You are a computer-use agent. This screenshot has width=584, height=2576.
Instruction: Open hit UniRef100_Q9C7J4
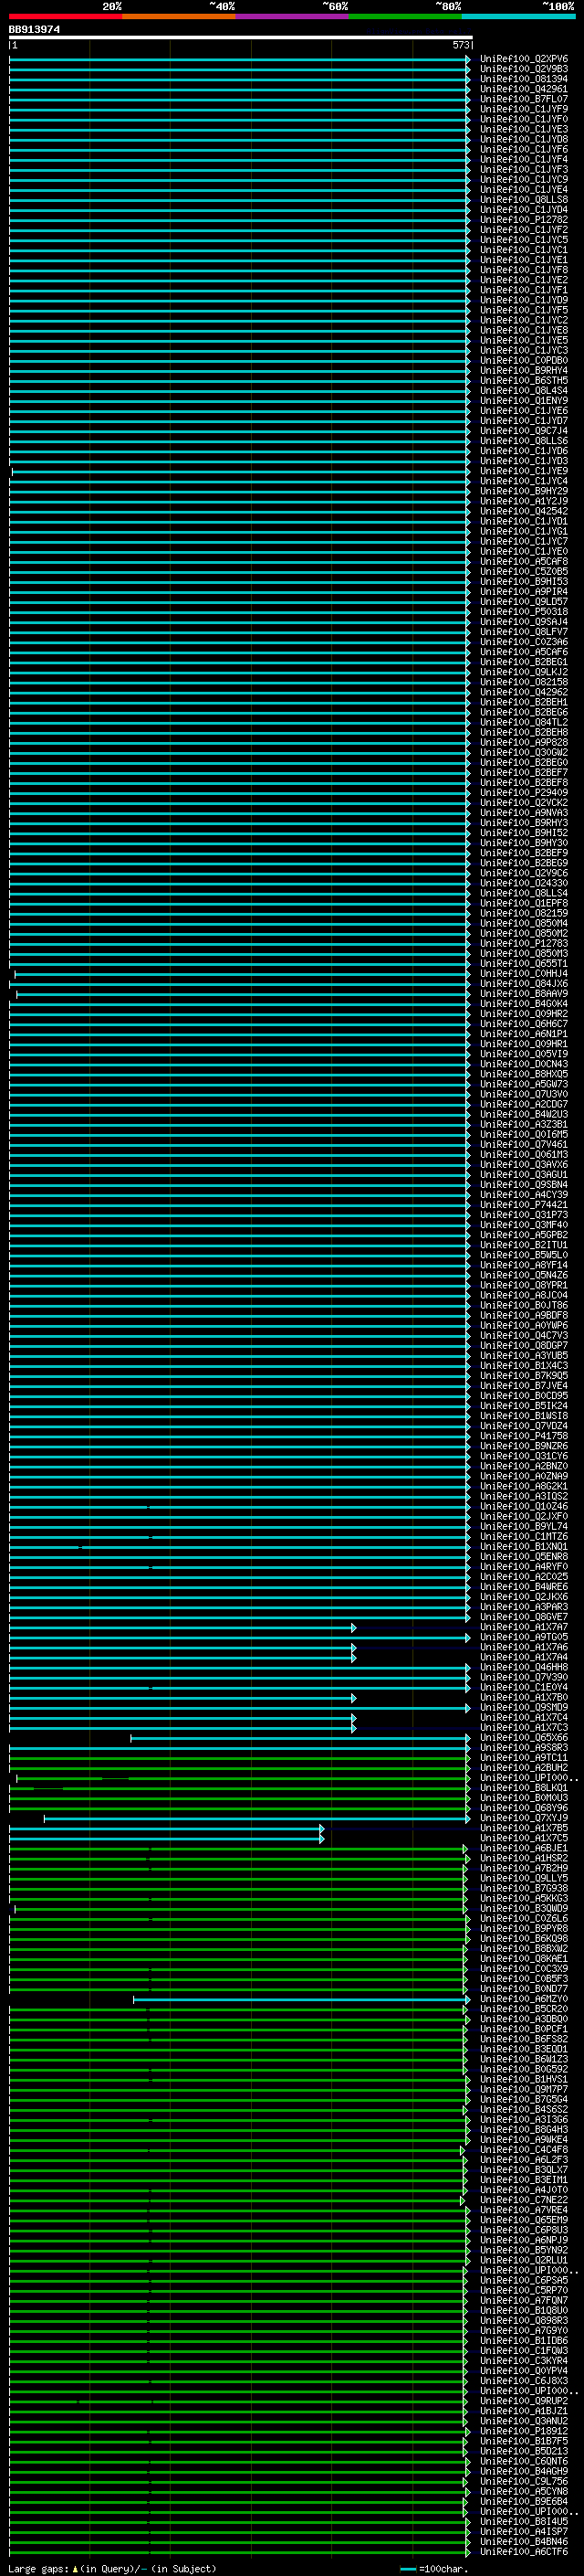point(523,431)
